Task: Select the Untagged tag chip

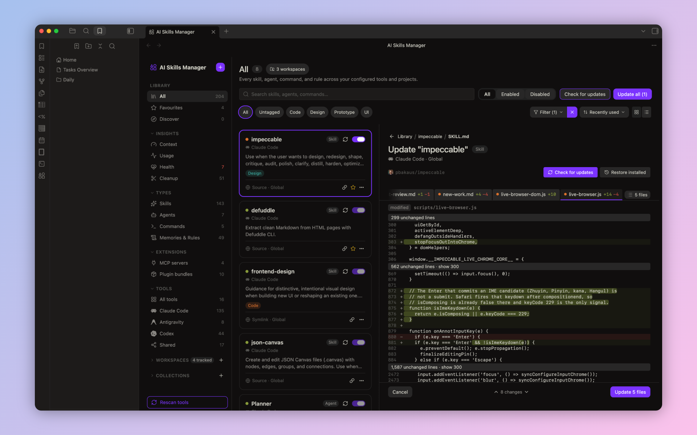Action: 269,112
